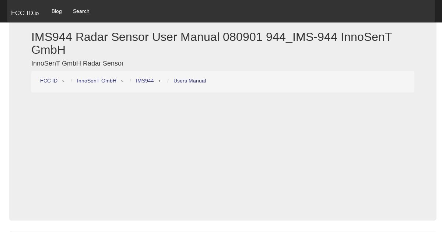Open the Search navigation item
Viewport: 442px width, 232px height.
[81, 11]
